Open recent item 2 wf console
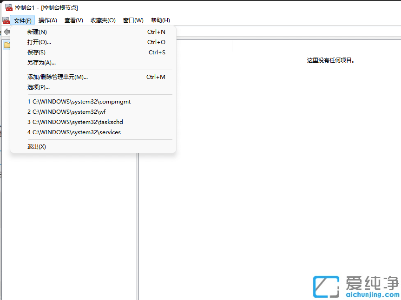This screenshot has height=300, width=401. (67, 111)
